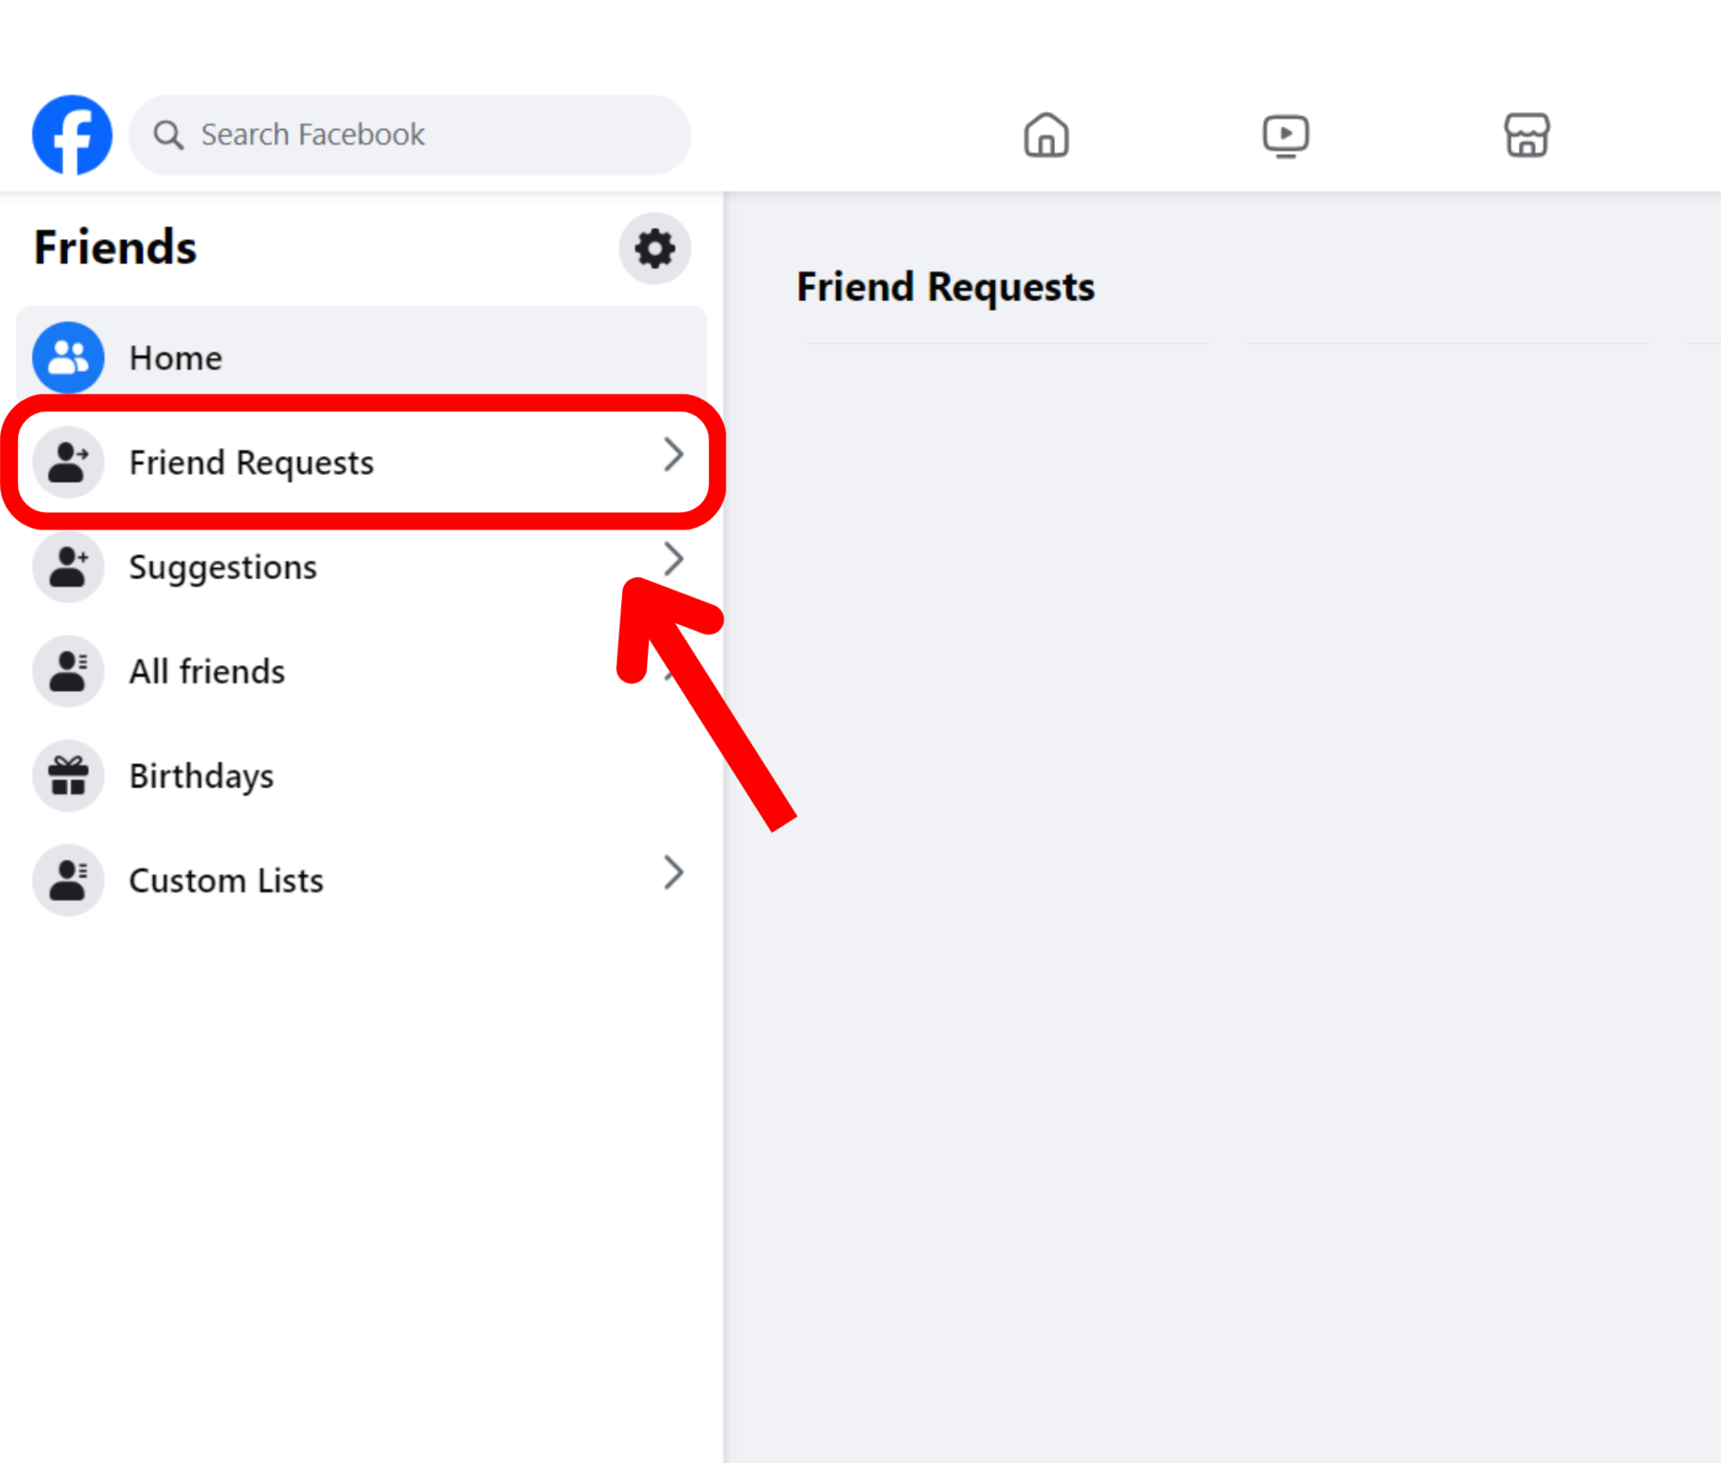Click the magnifying glass search icon

168,134
